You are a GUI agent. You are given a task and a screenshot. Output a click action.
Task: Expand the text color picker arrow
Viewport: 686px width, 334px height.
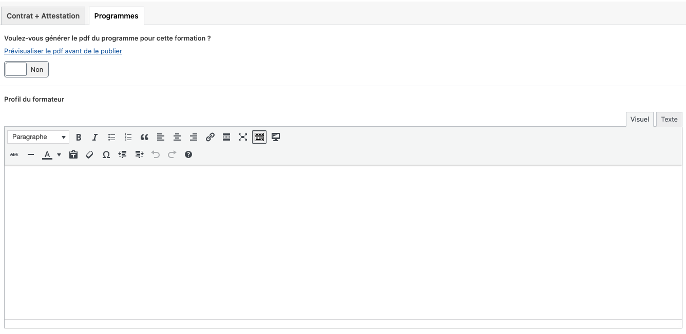(59, 154)
